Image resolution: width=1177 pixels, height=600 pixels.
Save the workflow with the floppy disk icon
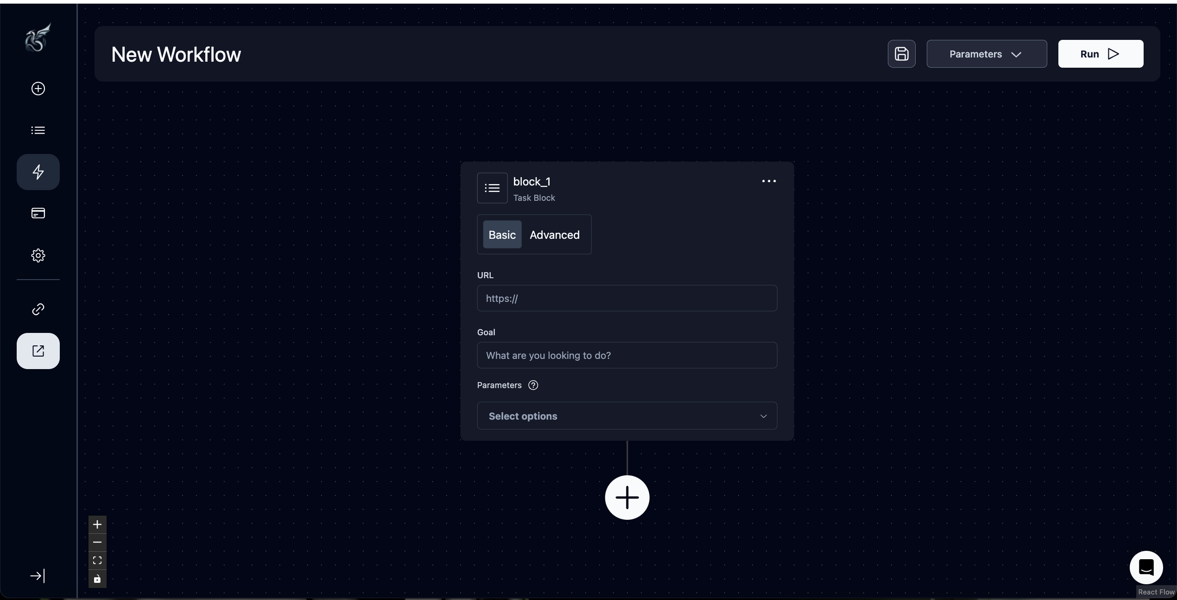tap(901, 54)
